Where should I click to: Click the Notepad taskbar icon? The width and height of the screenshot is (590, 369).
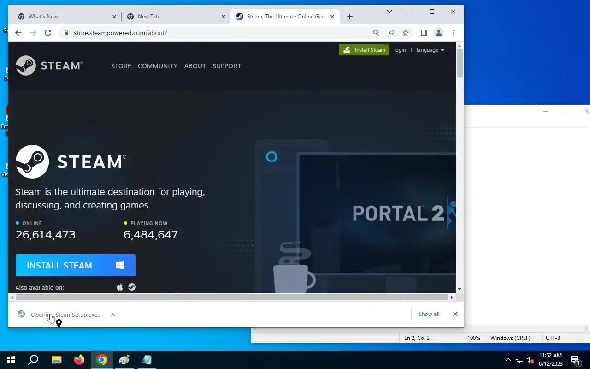pyautogui.click(x=147, y=360)
